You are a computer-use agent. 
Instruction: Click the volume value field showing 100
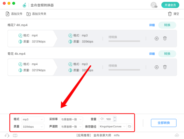click(109, 119)
